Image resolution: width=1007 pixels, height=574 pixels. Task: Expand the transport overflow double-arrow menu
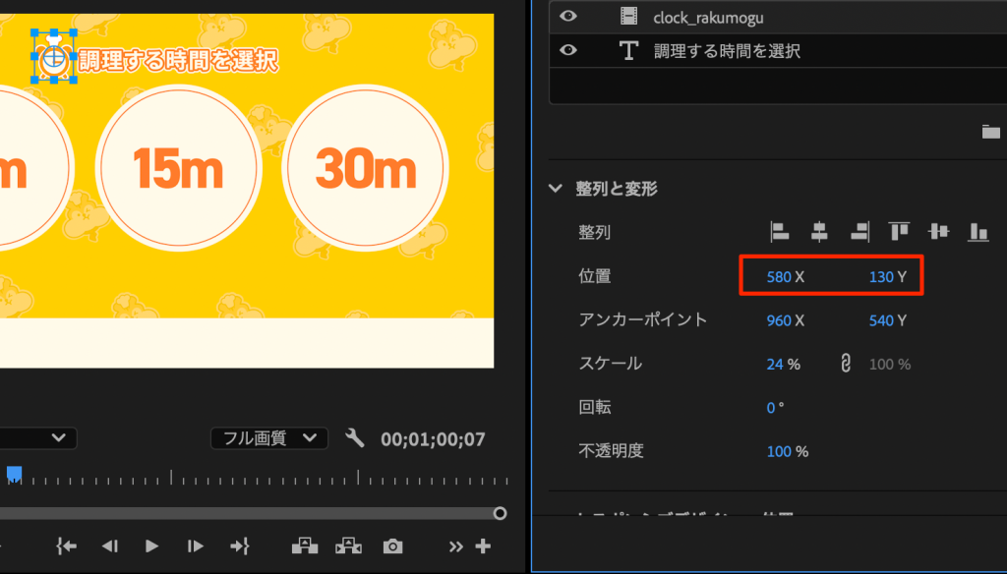click(456, 546)
